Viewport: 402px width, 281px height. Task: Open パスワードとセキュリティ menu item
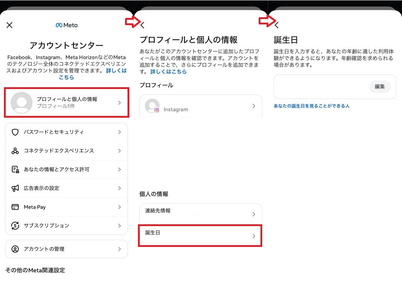(x=67, y=132)
